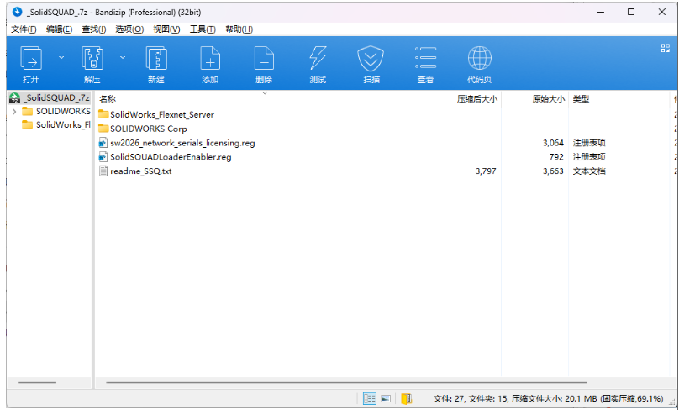
Task: Click the 3,064 original size cell
Action: 553,143
